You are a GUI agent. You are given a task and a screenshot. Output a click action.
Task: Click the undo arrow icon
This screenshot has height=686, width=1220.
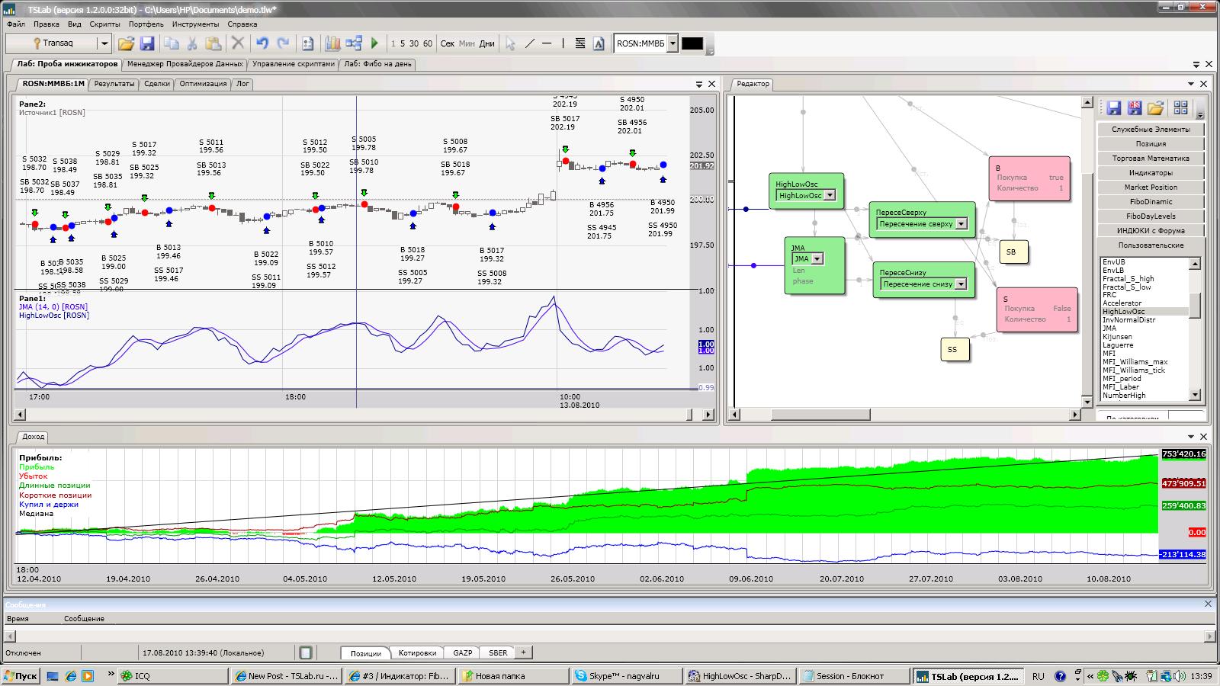pyautogui.click(x=262, y=43)
